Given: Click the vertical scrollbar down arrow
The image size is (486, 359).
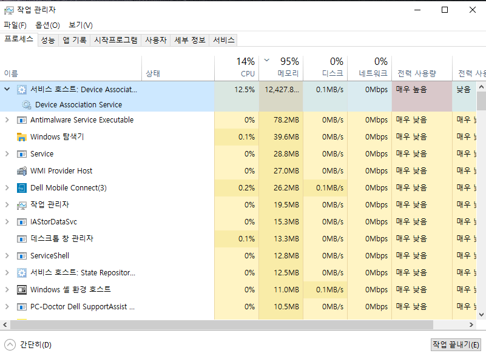Looking at the screenshot, I should pyautogui.click(x=481, y=315).
